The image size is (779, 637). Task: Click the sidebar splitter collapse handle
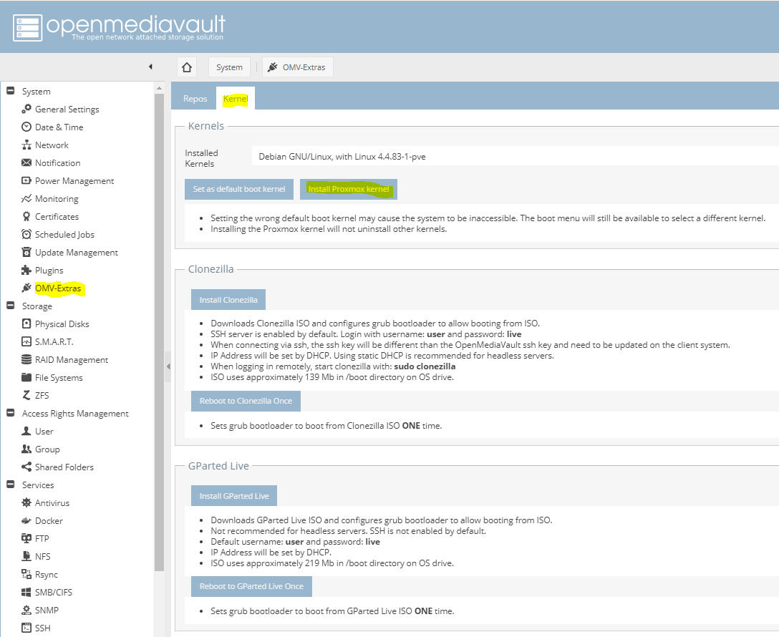coord(168,366)
